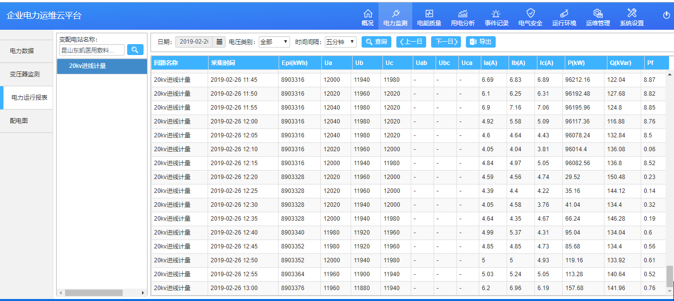The image size is (674, 301).
Task: Click station list scroll left arrow
Action: pos(61,293)
